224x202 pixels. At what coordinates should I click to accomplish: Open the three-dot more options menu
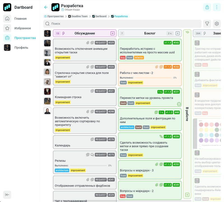pyautogui.click(x=216, y=7)
